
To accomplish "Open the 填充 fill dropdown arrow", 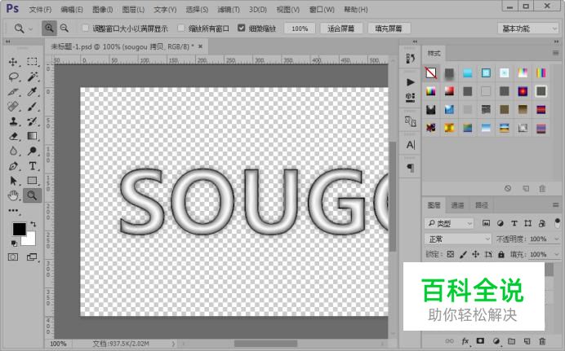I will (557, 254).
